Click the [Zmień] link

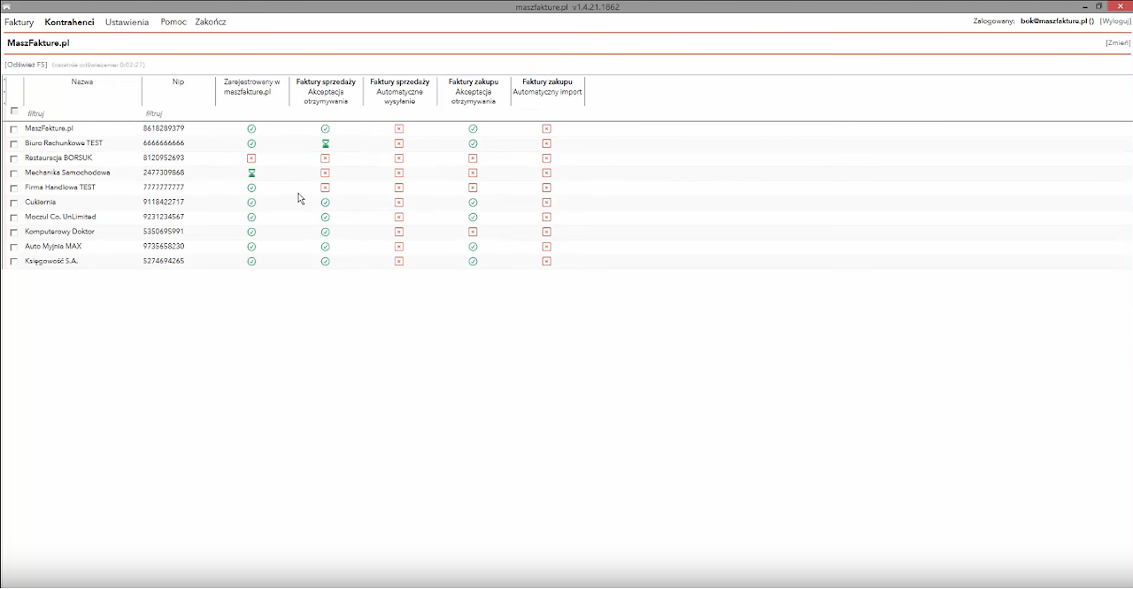pyautogui.click(x=1117, y=43)
